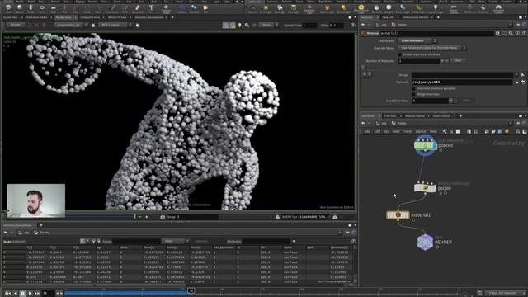Add a Gamepad Camera from the shelf
This screenshot has height=297, width=528.
pos(498,9)
